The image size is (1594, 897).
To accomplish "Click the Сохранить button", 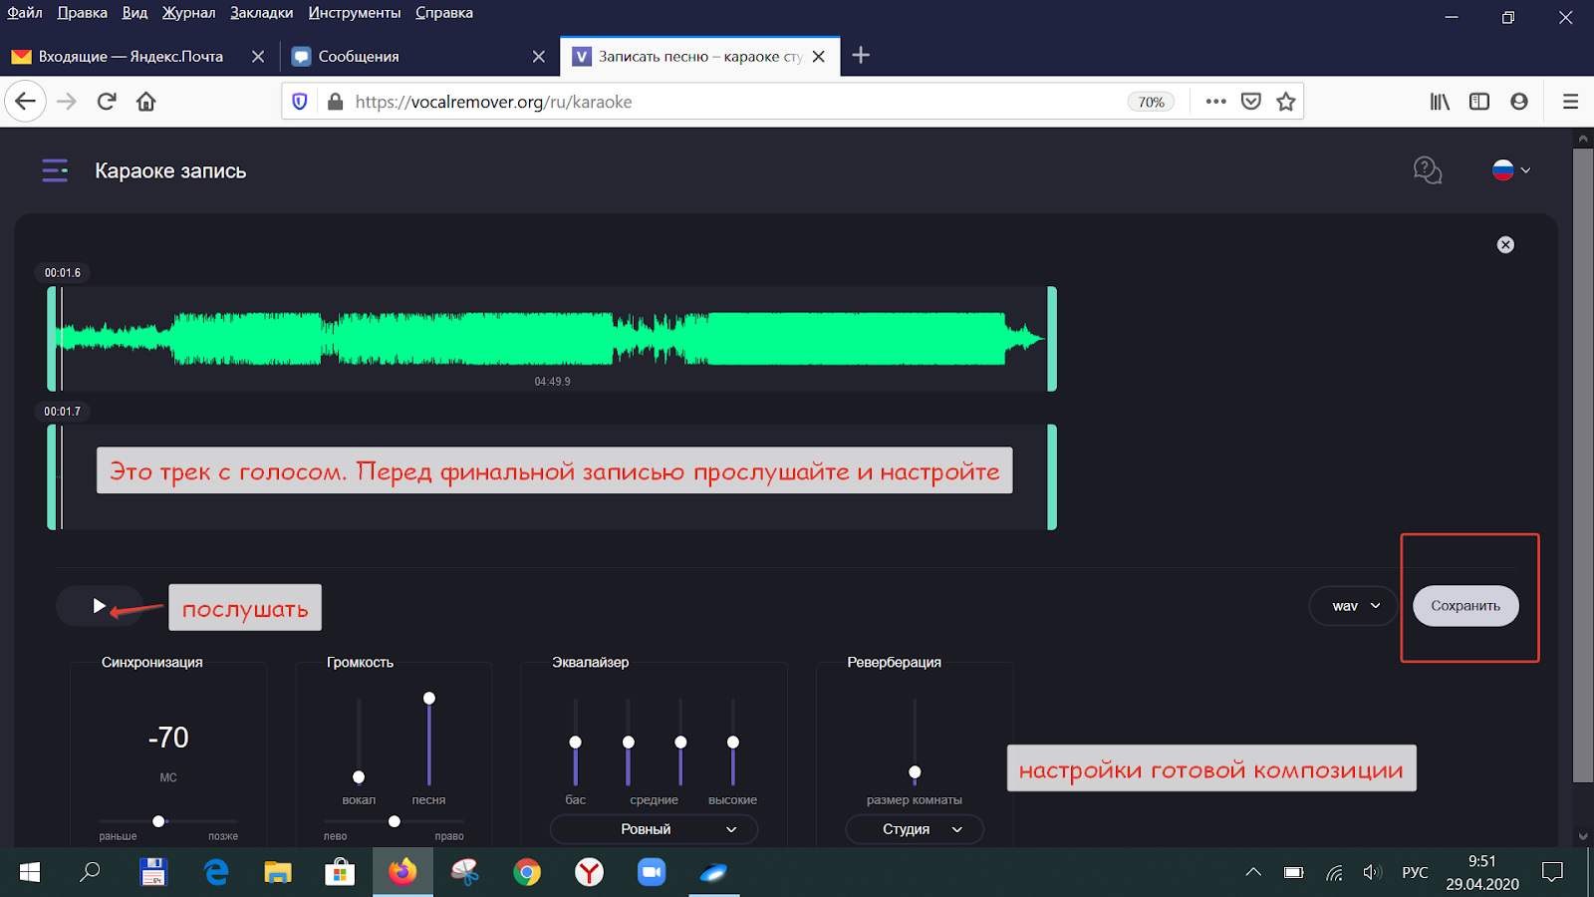I will coord(1465,606).
